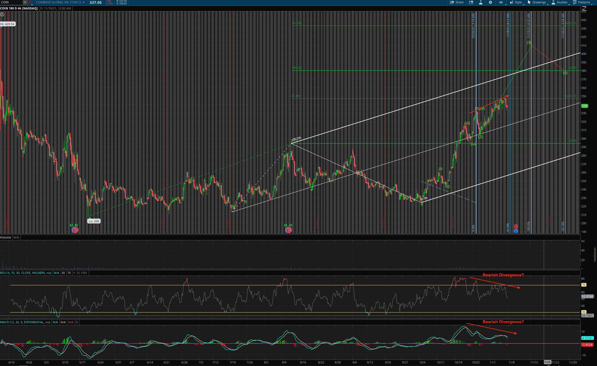Image resolution: width=597 pixels, height=366 pixels.
Task: Open the Drawings menu
Action: pos(537,2)
